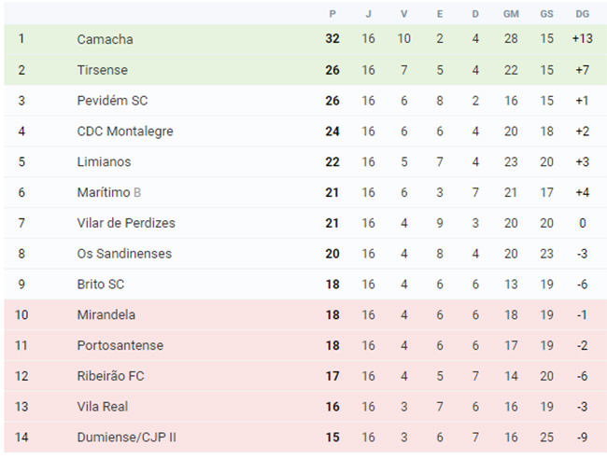The height and width of the screenshot is (459, 607).
Task: Click Os Sandinenses team name
Action: 124,253
